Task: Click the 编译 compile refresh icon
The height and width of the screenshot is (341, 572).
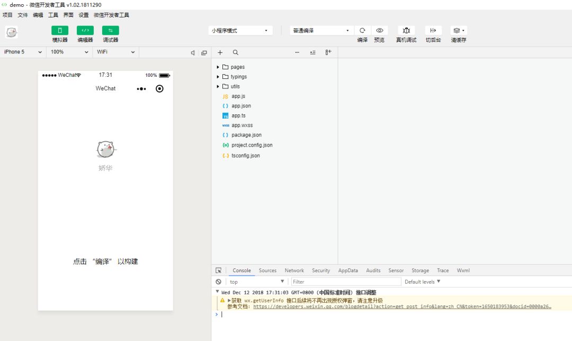Action: click(x=362, y=30)
